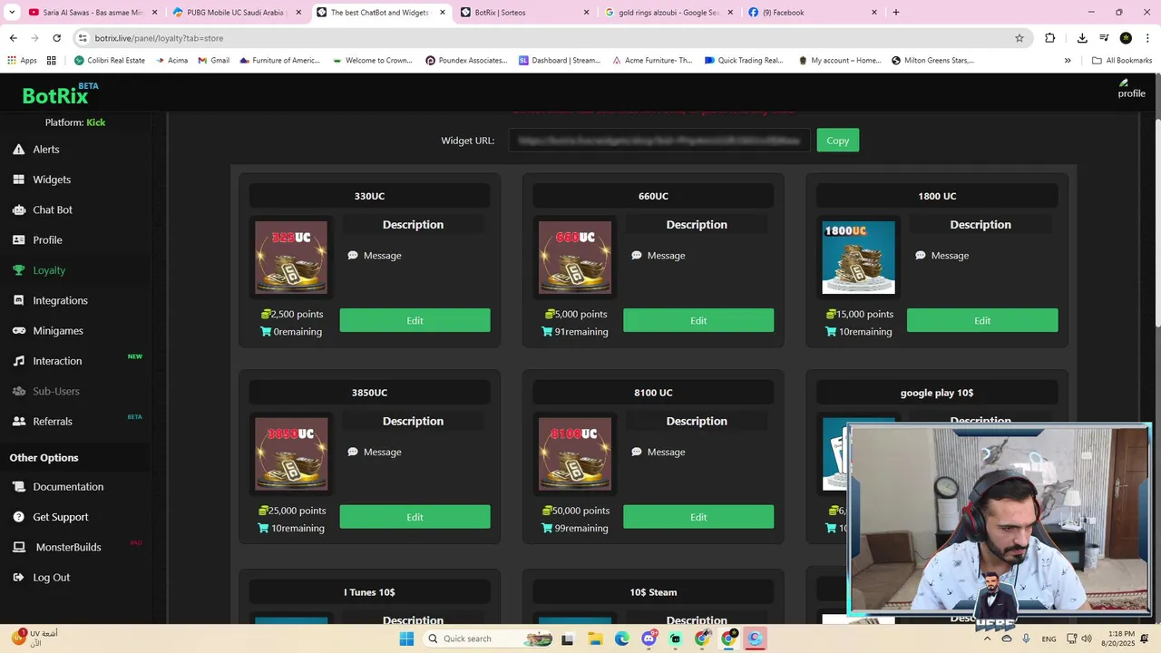Viewport: 1161px width, 653px height.
Task: Open browser downloads
Action: [x=1082, y=38]
